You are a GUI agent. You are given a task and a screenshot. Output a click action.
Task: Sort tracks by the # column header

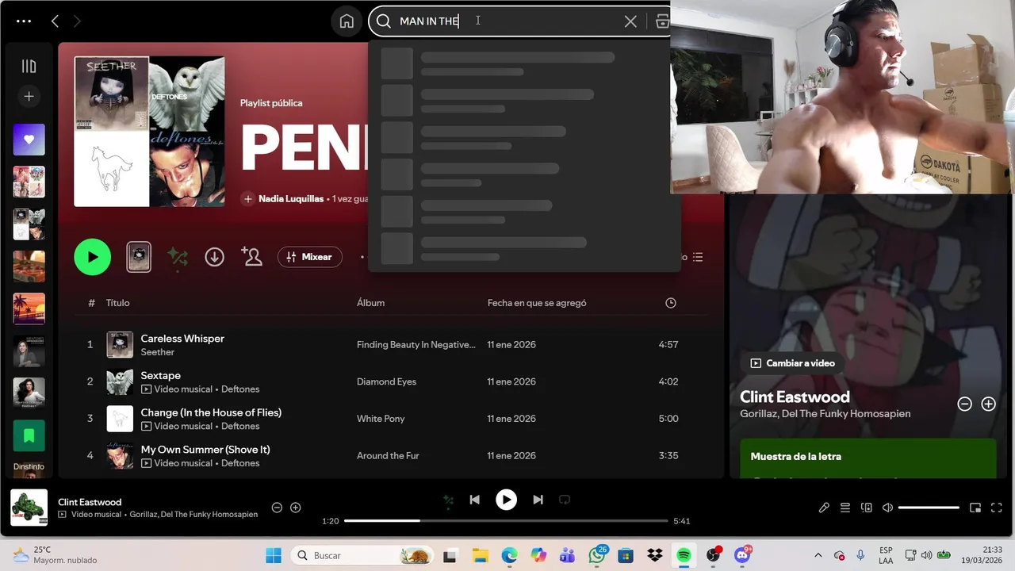pyautogui.click(x=91, y=303)
